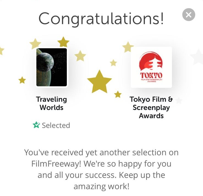Click the faint star right of the Tokyo festival name
Image resolution: width=203 pixels, height=196 pixels.
point(179,100)
